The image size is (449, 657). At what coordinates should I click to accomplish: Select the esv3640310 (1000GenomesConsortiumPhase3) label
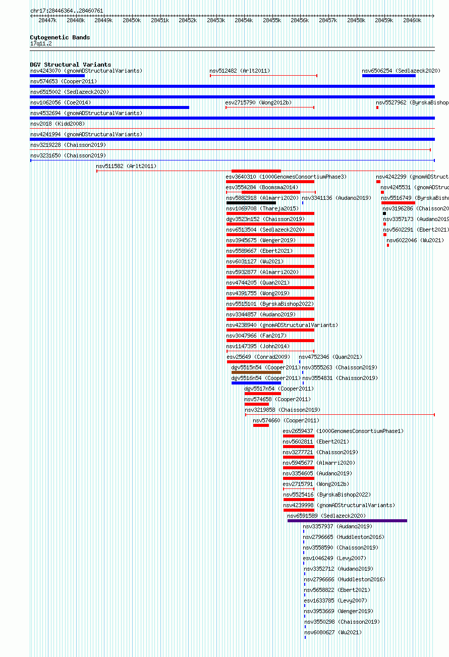[x=286, y=177]
